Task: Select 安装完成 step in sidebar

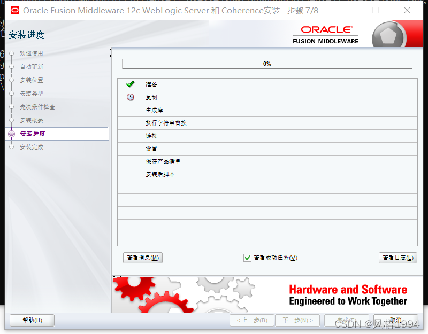Action: (32, 147)
